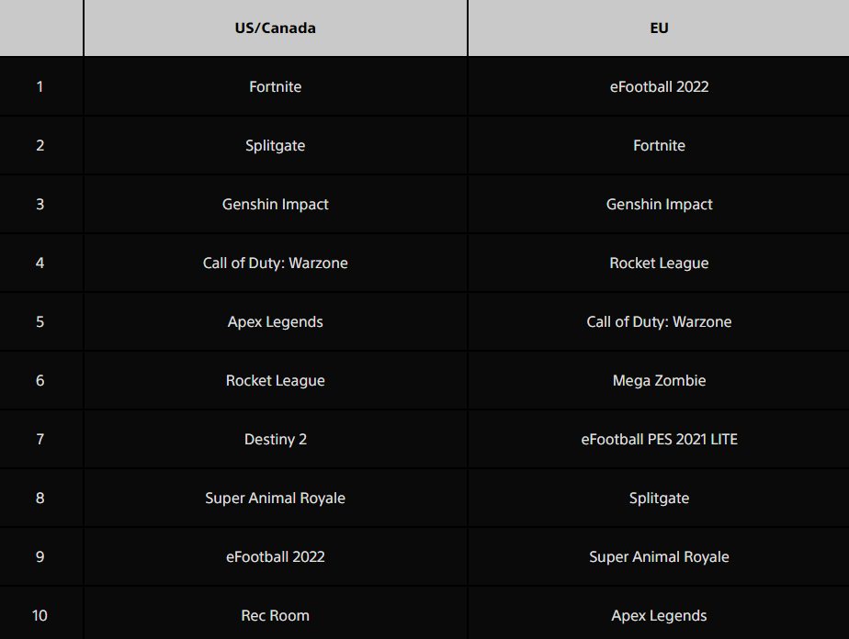Click Splitgate in the EU column

pos(659,499)
